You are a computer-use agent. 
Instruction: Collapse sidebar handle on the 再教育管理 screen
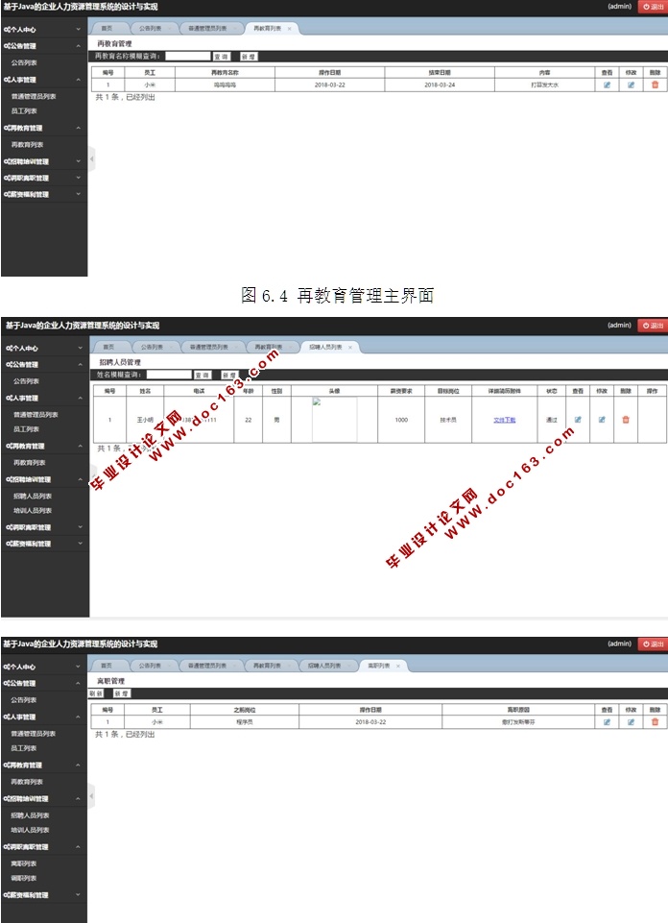click(91, 158)
